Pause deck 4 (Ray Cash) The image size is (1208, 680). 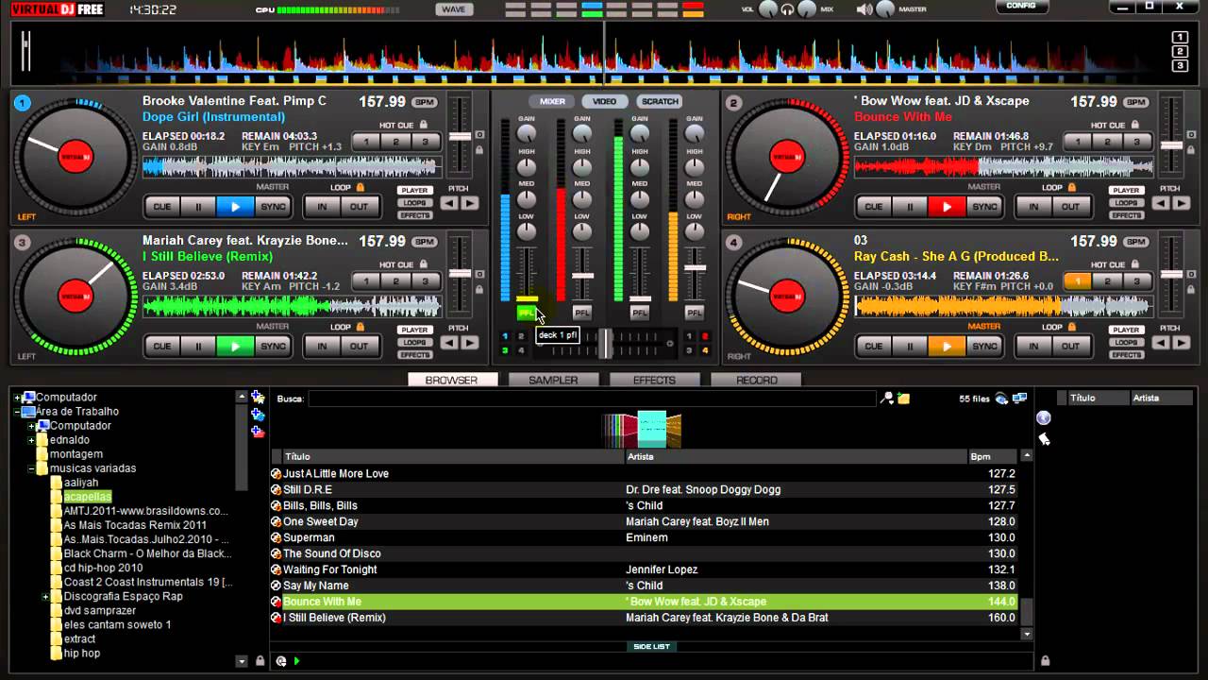910,347
